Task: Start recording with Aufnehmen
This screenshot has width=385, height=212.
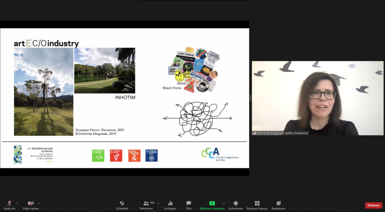Action: (x=235, y=205)
